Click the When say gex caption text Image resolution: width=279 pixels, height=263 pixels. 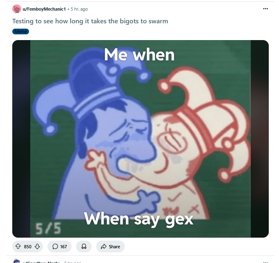(x=139, y=219)
